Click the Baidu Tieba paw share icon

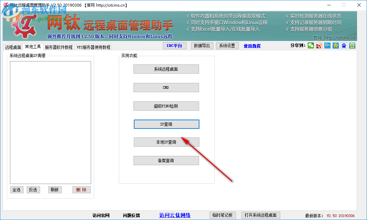point(343,45)
